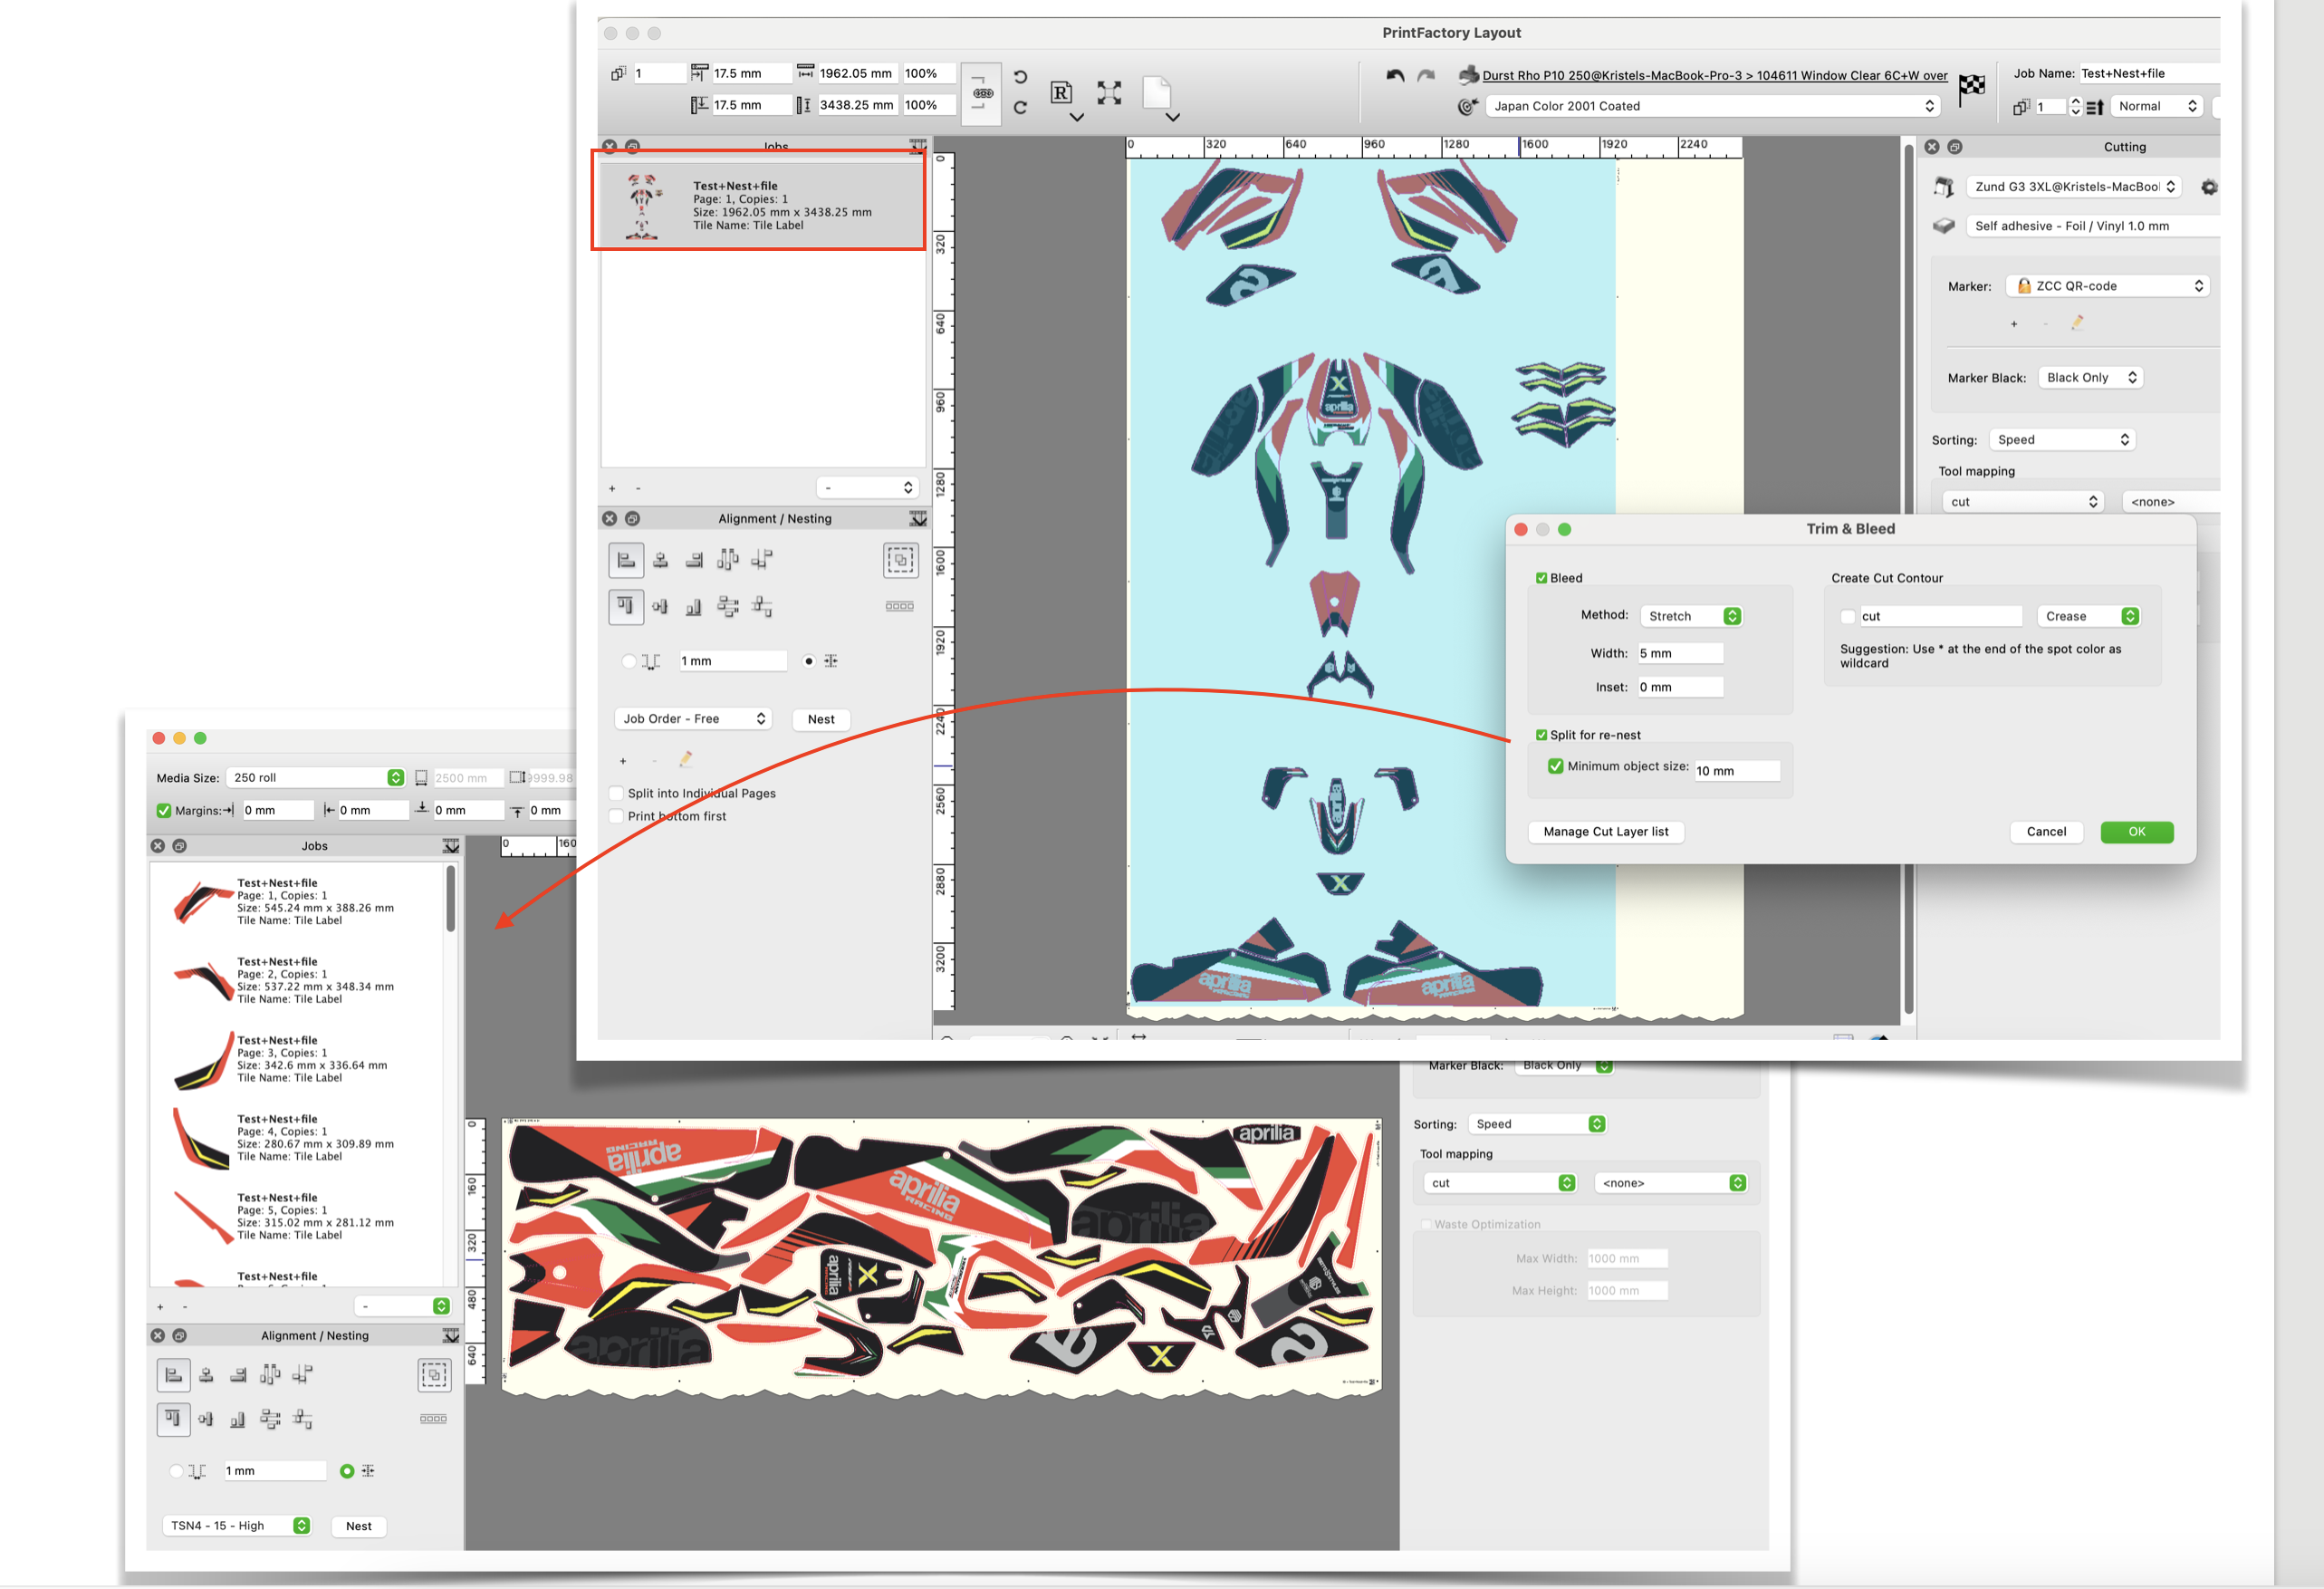Click the Nest button in front window
Viewport: 2324px width, 1589px height.
pyautogui.click(x=821, y=720)
